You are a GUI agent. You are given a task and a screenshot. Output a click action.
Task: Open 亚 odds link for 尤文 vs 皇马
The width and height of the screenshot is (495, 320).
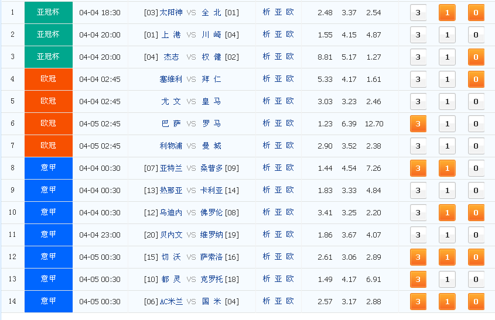pyautogui.click(x=278, y=101)
